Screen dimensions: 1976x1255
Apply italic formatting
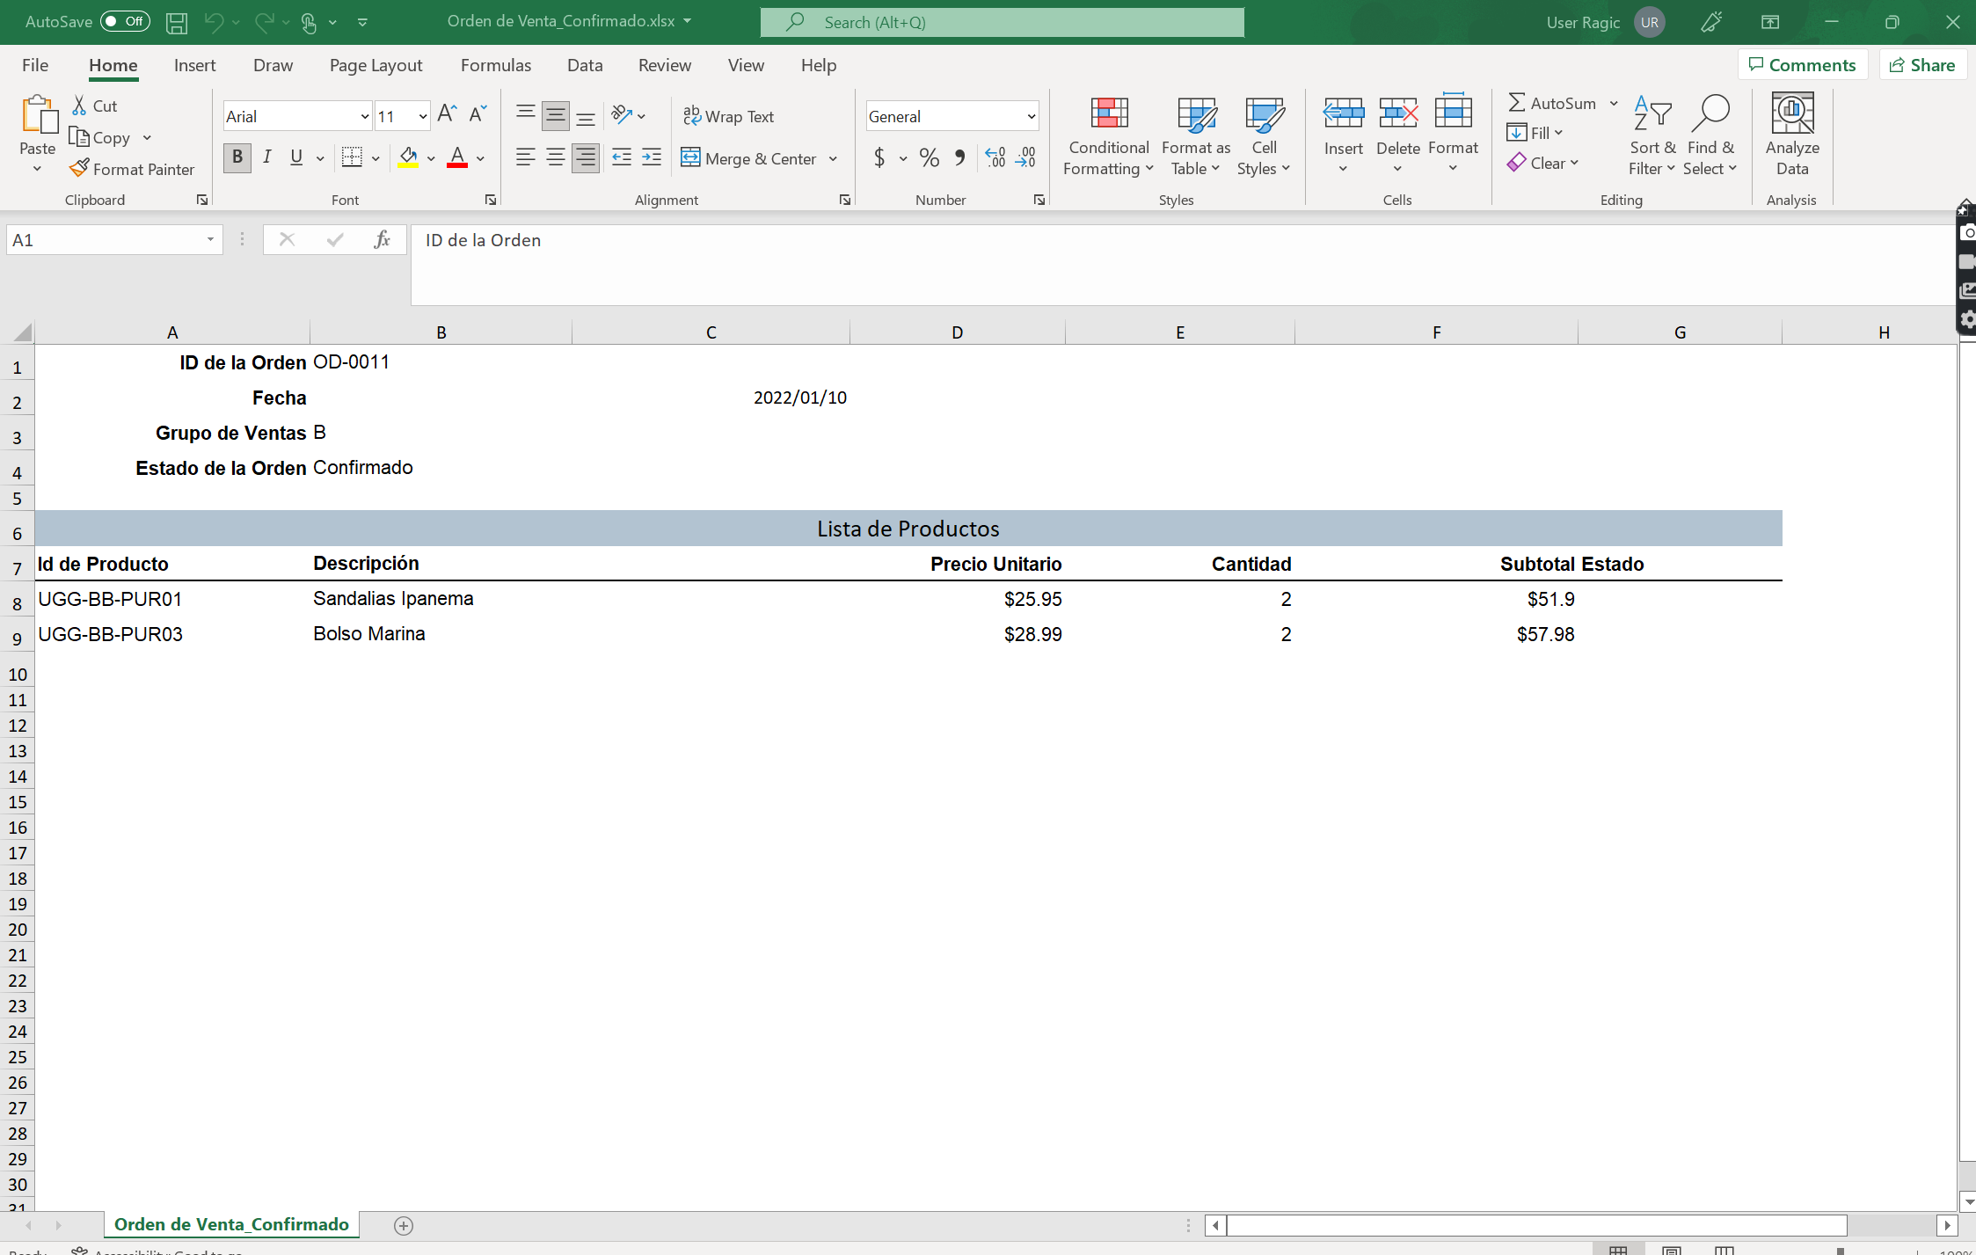pyautogui.click(x=267, y=157)
